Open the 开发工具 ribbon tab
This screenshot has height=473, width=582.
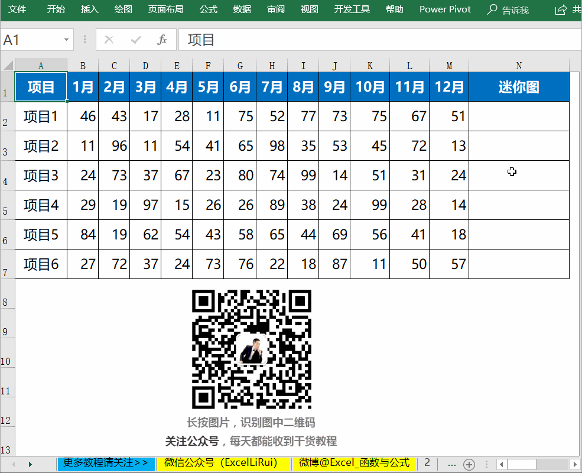(x=352, y=9)
